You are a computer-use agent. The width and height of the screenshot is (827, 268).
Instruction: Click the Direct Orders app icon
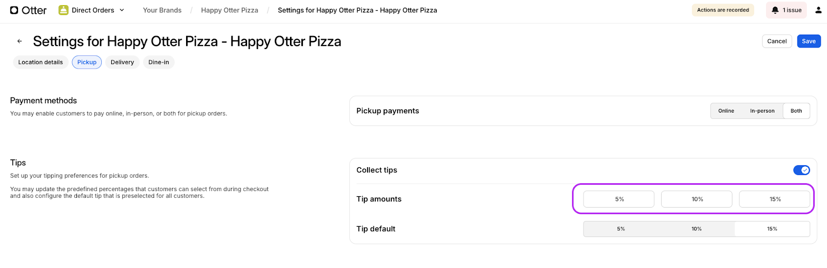(64, 10)
